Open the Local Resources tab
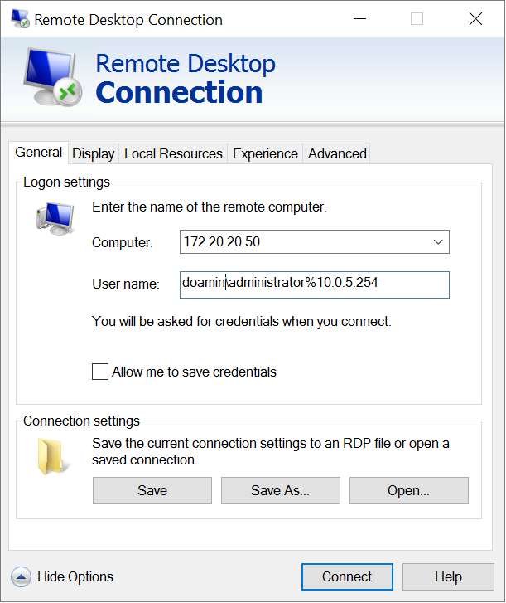 [173, 154]
